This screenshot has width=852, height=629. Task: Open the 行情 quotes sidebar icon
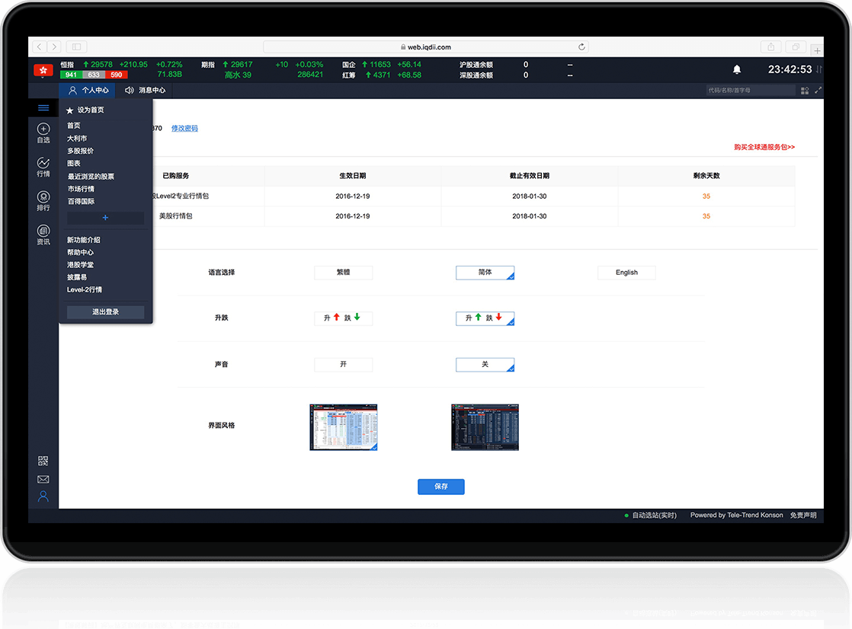(43, 167)
